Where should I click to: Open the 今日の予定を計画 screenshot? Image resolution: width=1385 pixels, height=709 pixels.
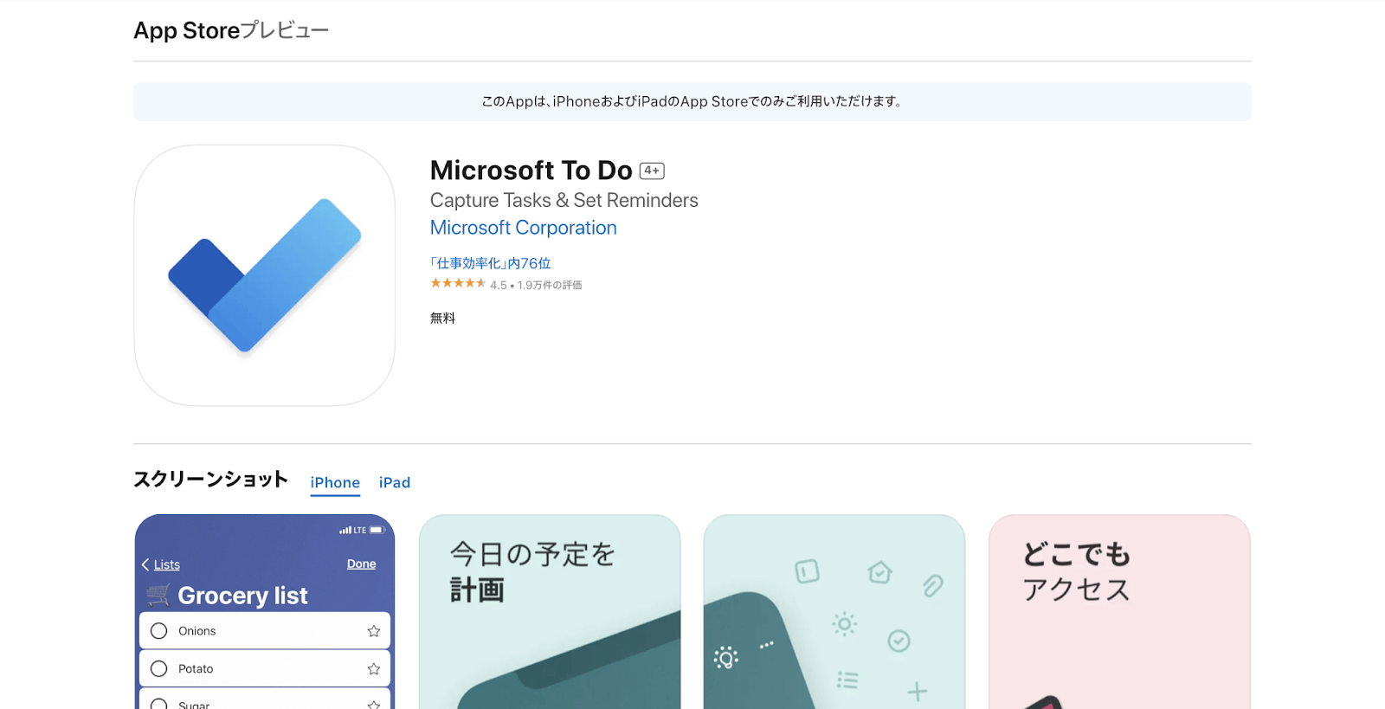tap(550, 612)
